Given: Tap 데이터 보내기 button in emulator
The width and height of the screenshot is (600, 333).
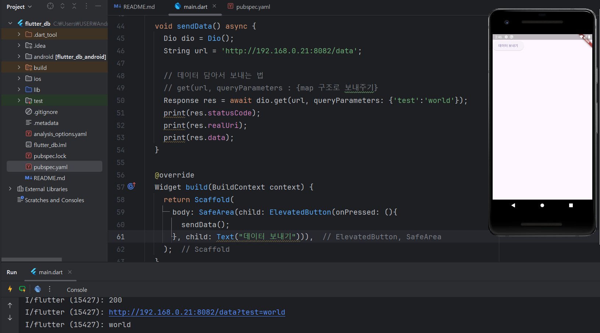Looking at the screenshot, I should point(508,46).
